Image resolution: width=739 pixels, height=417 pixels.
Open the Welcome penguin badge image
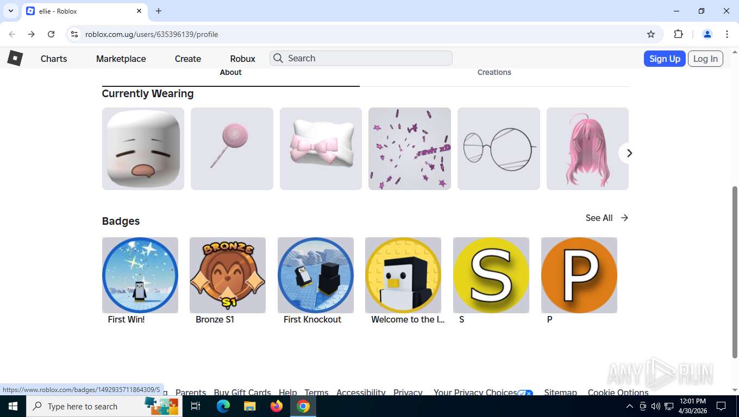[403, 275]
